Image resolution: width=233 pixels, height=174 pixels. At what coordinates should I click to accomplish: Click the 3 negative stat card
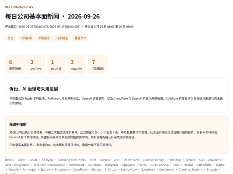point(76,64)
